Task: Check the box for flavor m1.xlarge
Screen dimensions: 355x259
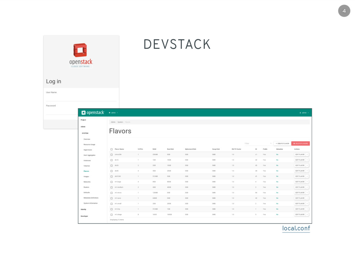Action: (111, 215)
